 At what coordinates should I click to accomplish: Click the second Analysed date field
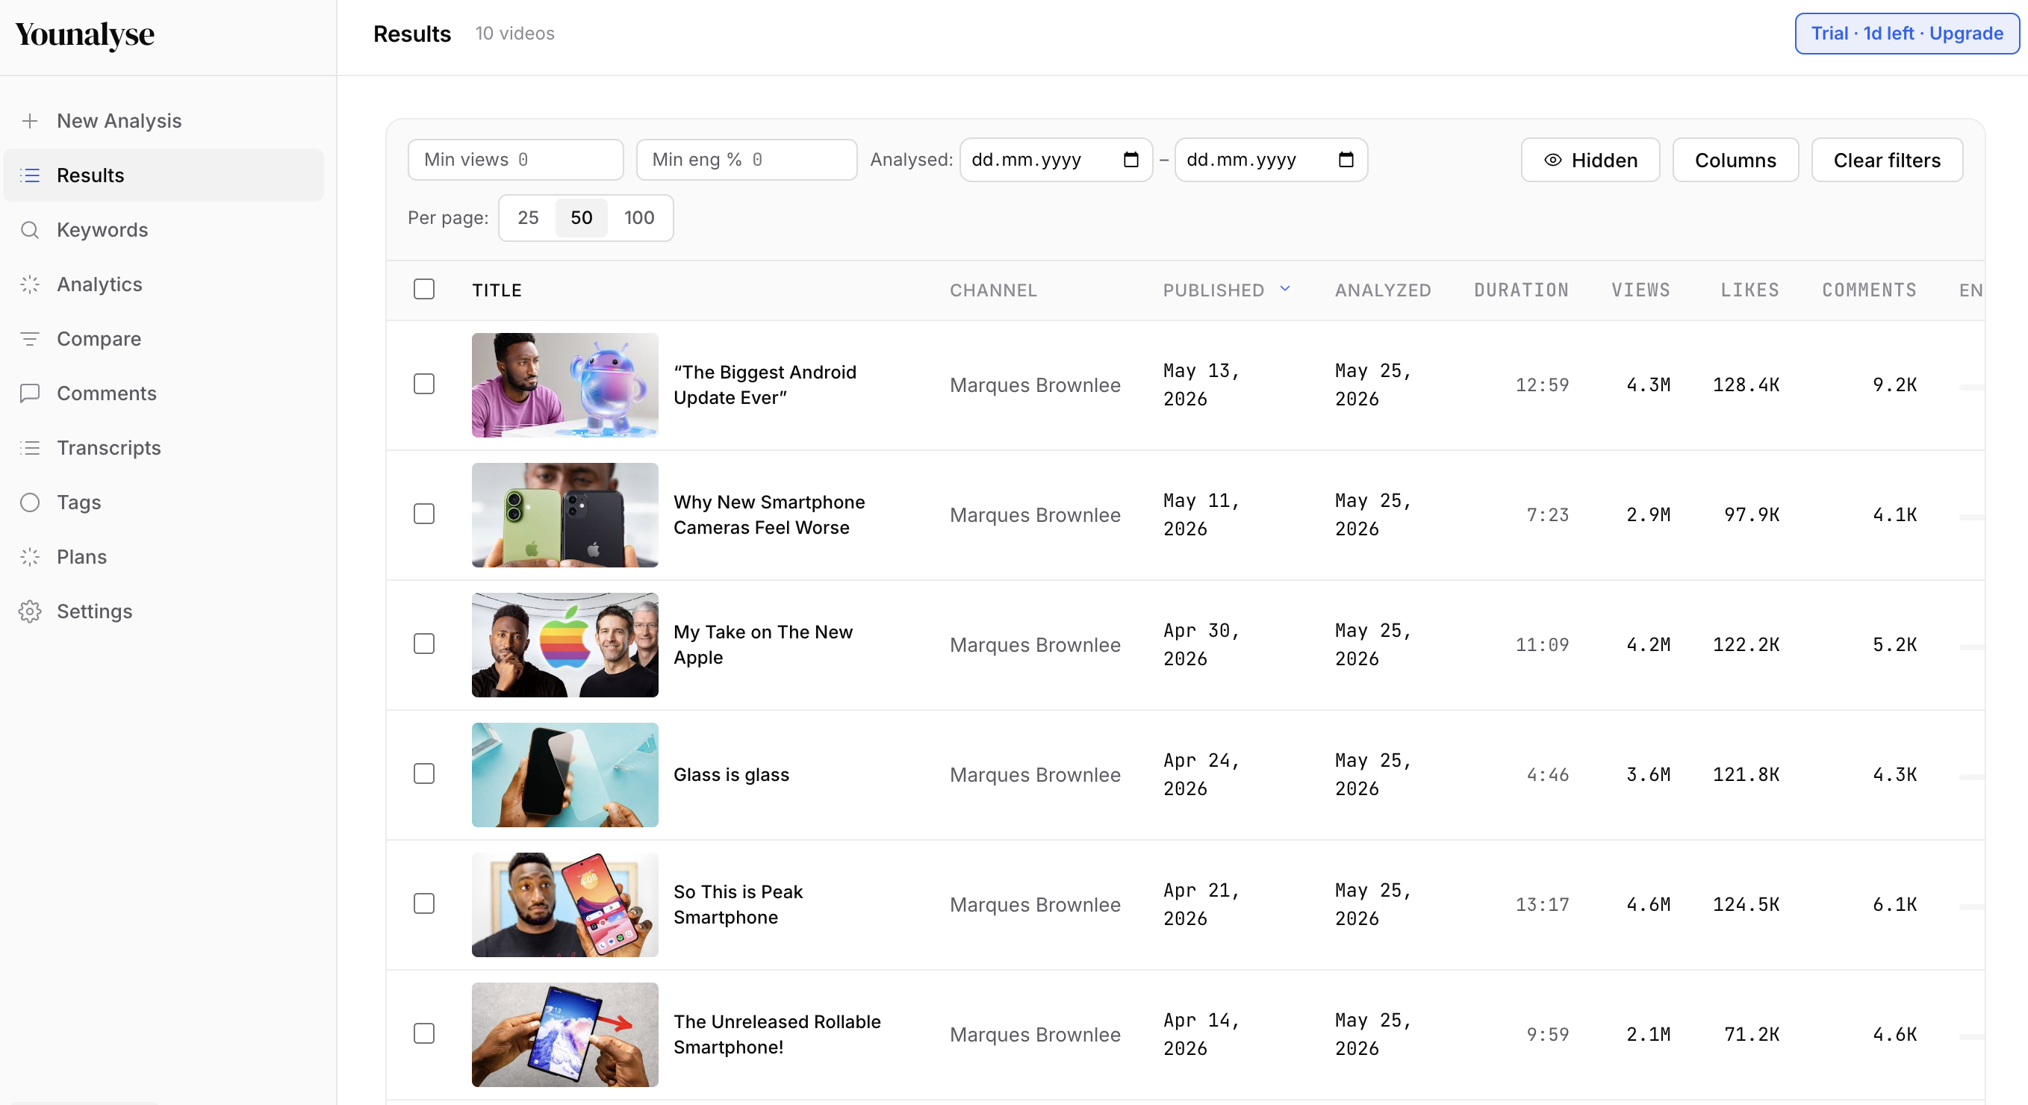1271,160
